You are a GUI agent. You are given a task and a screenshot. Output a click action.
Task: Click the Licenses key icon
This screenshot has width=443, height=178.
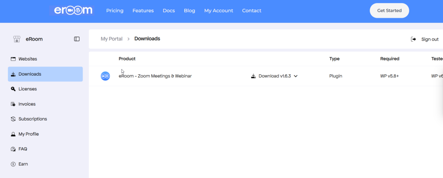(x=13, y=89)
